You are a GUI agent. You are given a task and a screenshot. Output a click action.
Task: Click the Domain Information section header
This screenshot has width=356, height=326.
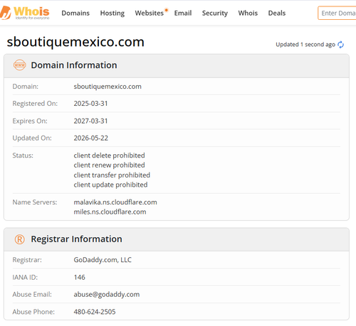[x=177, y=65]
